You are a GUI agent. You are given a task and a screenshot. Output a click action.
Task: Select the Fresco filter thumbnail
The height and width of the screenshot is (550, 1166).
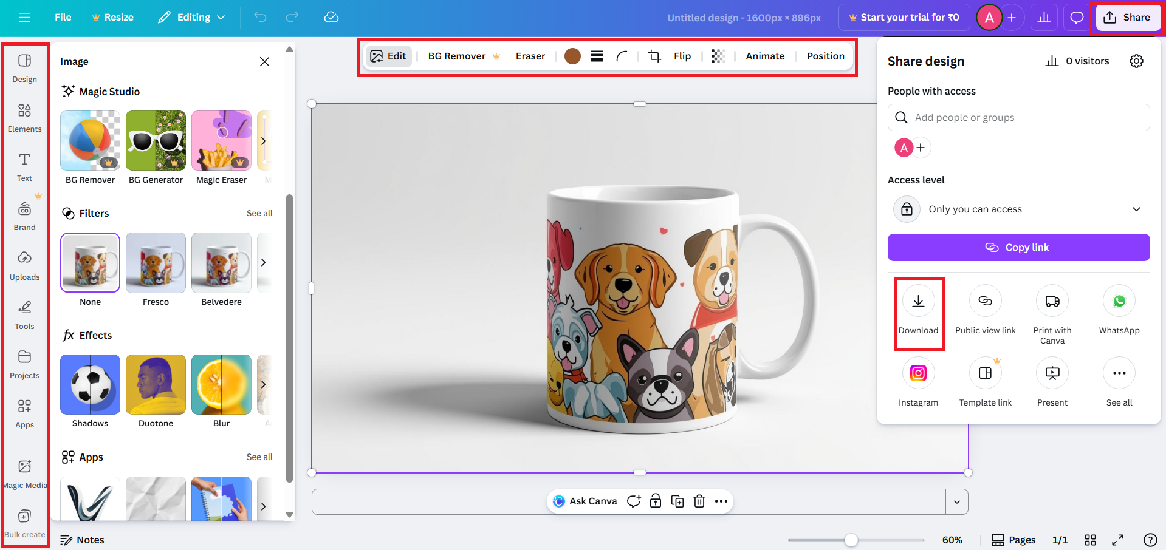coord(156,263)
